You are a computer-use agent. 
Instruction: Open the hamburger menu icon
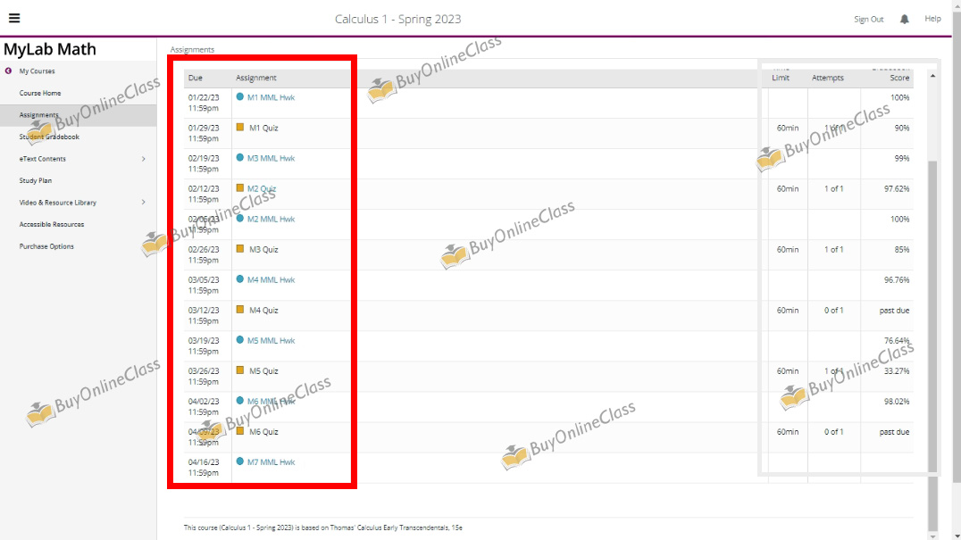[x=14, y=18]
